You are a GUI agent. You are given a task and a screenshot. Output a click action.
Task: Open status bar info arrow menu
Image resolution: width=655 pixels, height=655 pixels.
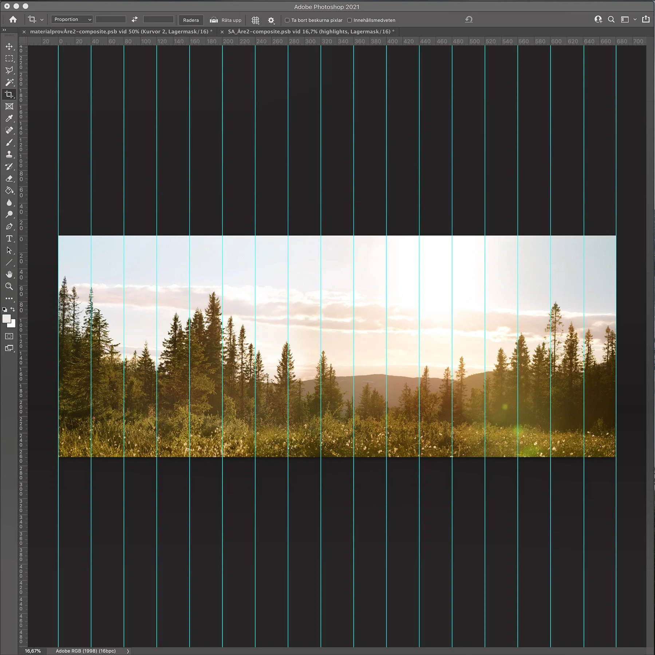tap(128, 651)
